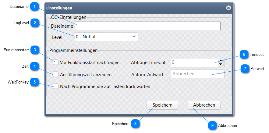Click the numbered callout 3 for Funktionsstart
The height and width of the screenshot is (133, 269).
[x=36, y=50]
